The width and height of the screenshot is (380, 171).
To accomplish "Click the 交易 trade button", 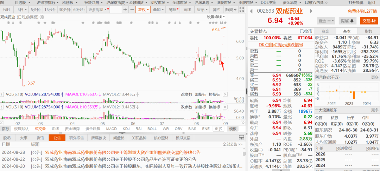I will click(369, 21).
